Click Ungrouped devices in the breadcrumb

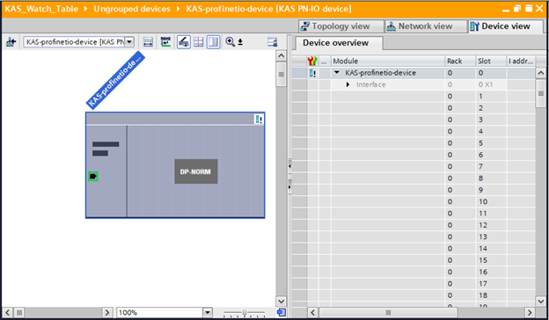point(132,9)
